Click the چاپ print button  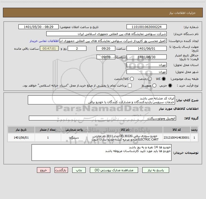pyautogui.click(x=79, y=170)
